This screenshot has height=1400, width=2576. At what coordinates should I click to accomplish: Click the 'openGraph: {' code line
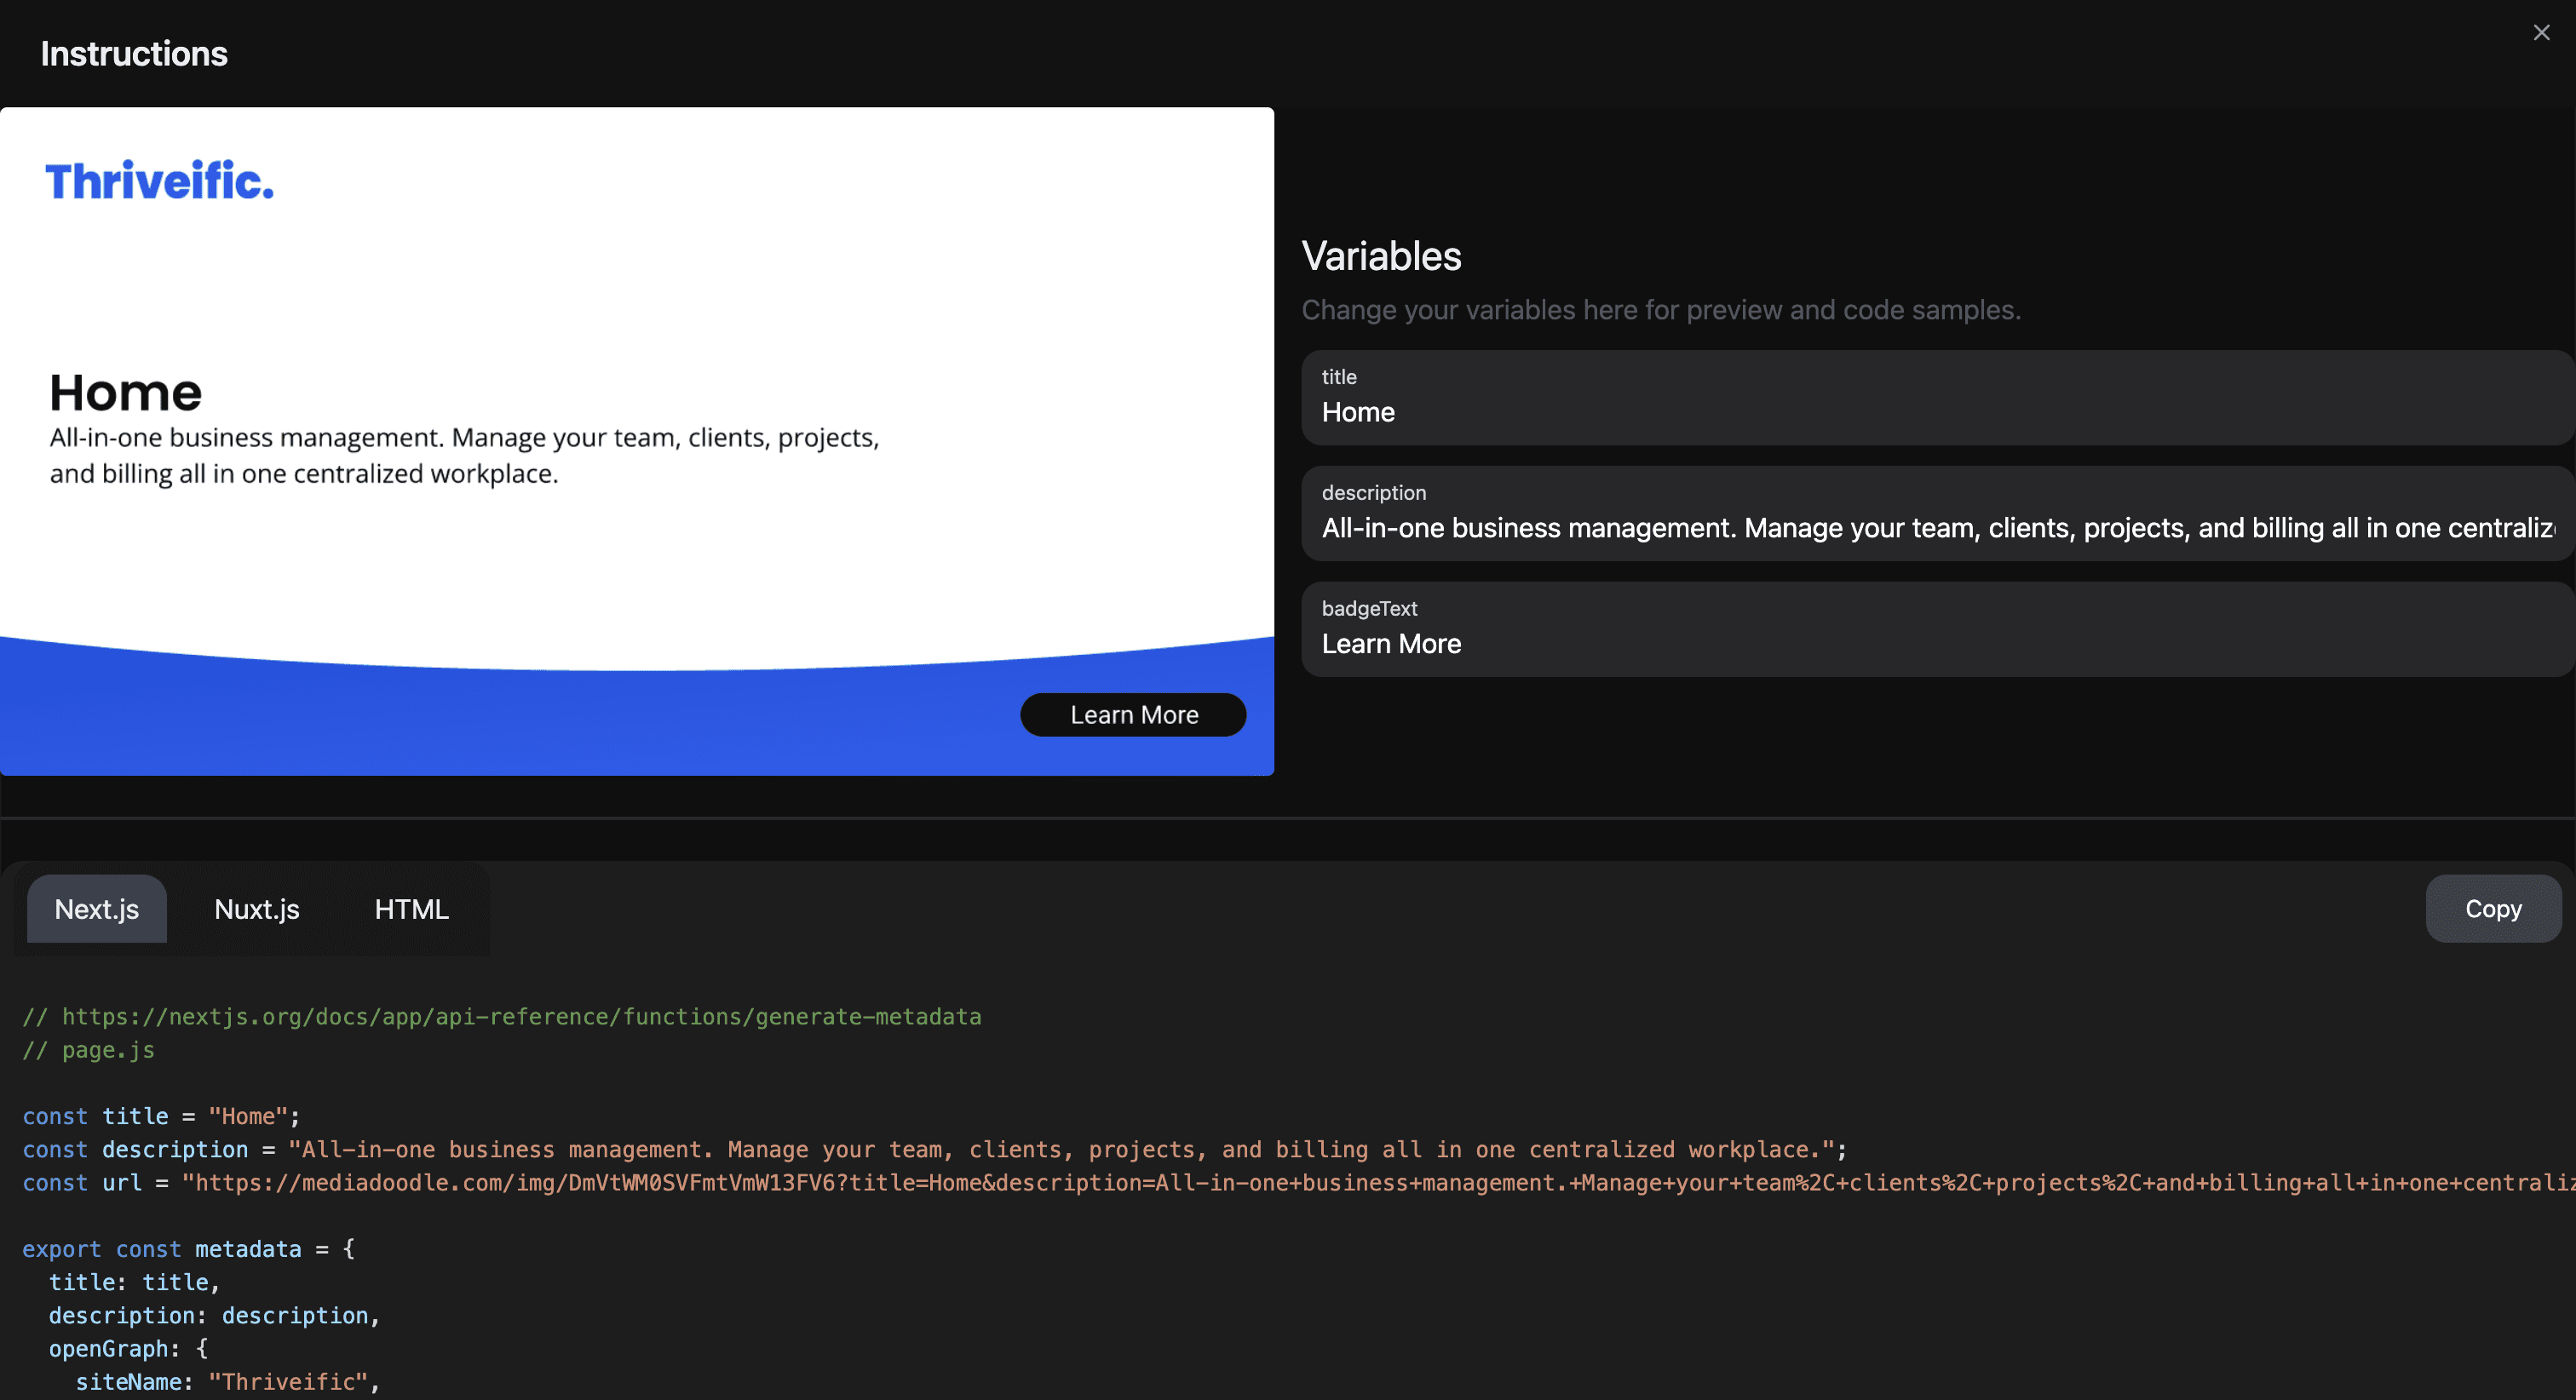pyautogui.click(x=129, y=1349)
